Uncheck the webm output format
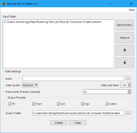The image size is (137, 133). tap(107, 104)
